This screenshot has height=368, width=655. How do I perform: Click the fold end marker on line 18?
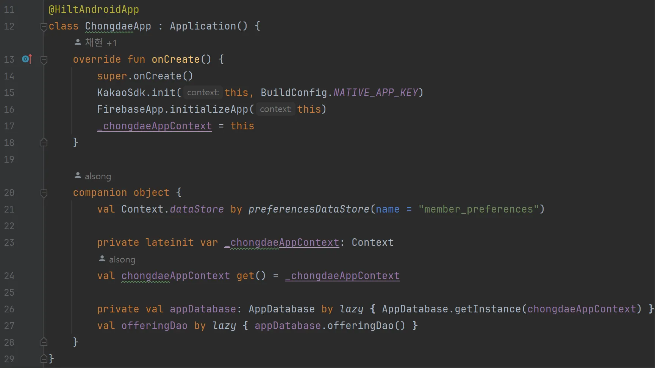(x=44, y=142)
